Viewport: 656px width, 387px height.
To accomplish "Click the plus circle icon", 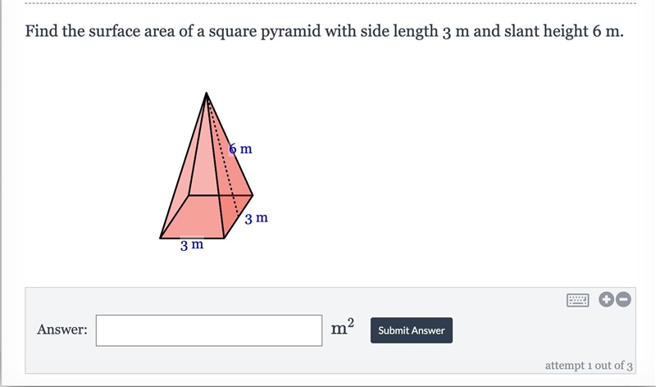I will (606, 299).
